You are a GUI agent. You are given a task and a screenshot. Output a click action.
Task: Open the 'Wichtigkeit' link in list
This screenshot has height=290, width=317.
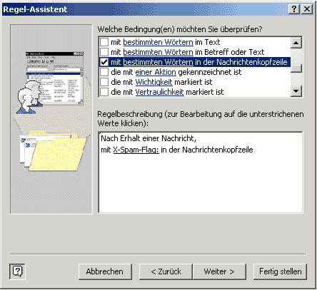[154, 82]
